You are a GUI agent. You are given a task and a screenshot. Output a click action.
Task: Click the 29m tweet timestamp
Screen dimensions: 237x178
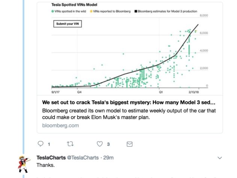[108, 158]
